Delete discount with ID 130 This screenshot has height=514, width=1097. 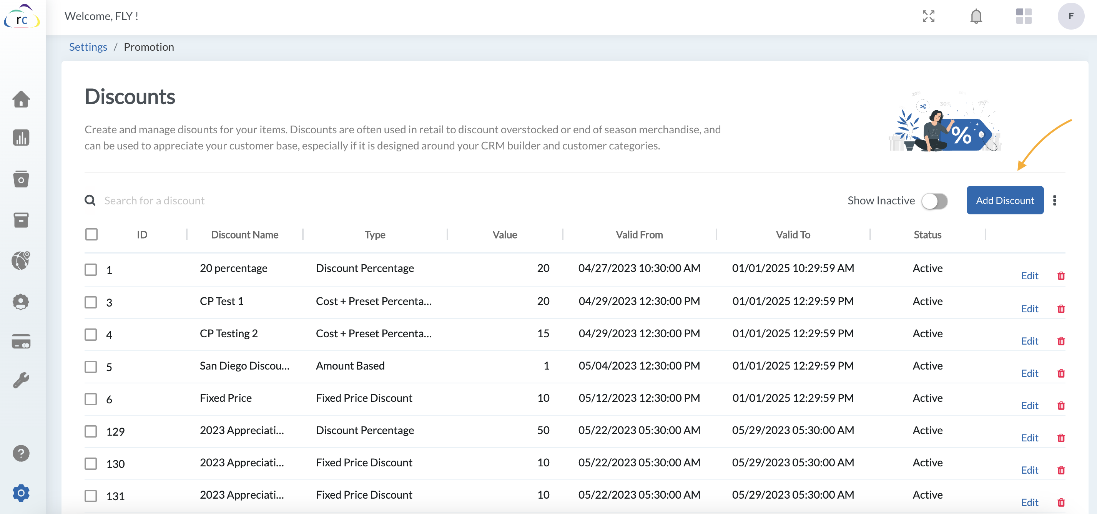pyautogui.click(x=1061, y=470)
